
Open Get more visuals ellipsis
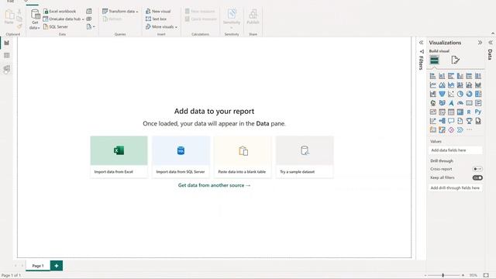point(469,130)
